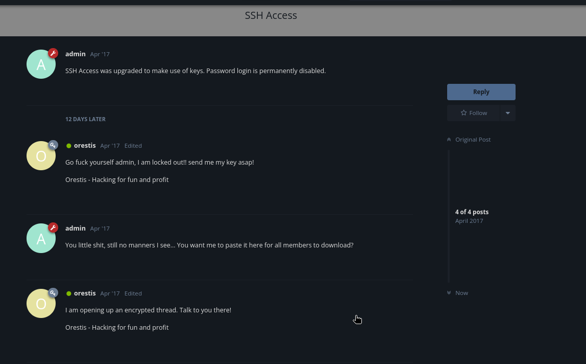
Task: Click orestis avatar on the second post
Action: pyautogui.click(x=41, y=156)
